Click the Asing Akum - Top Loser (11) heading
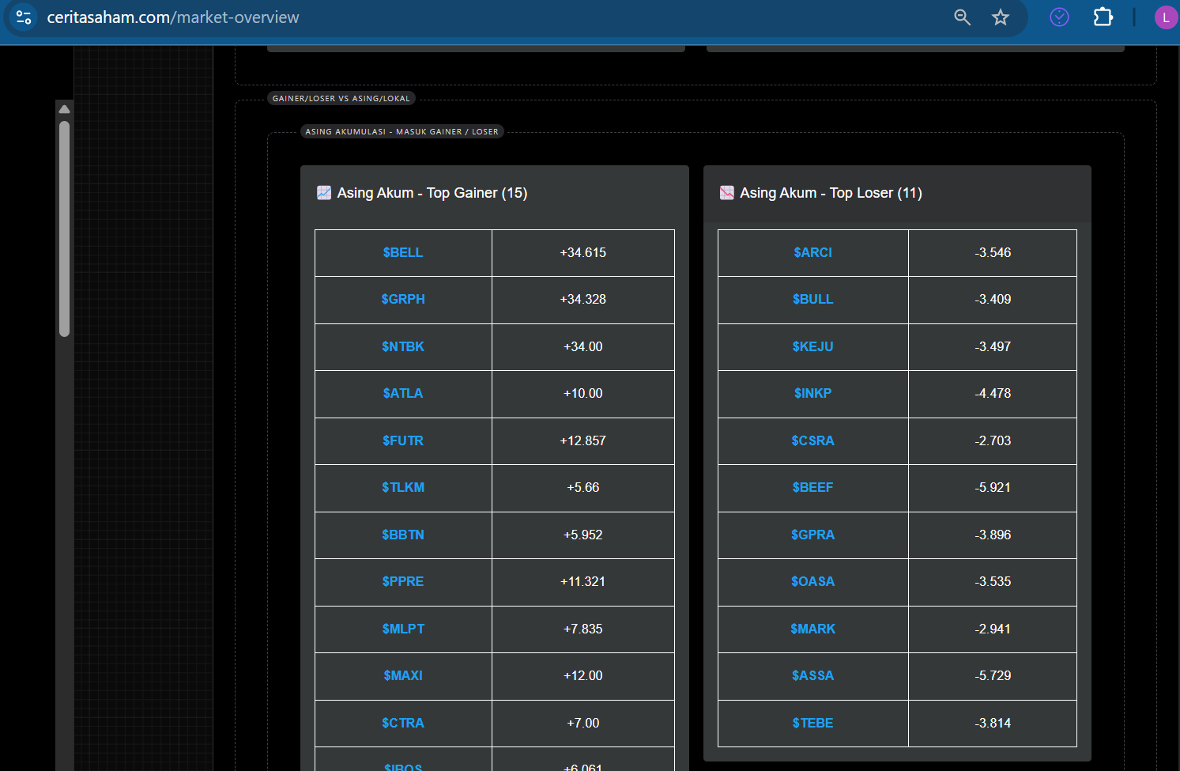1180x771 pixels. point(831,193)
